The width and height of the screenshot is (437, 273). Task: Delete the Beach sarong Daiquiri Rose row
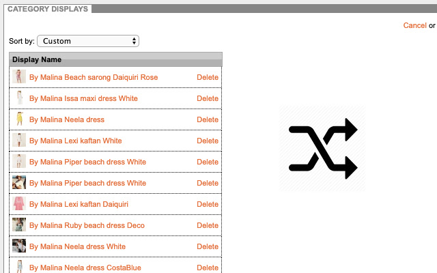(x=208, y=77)
